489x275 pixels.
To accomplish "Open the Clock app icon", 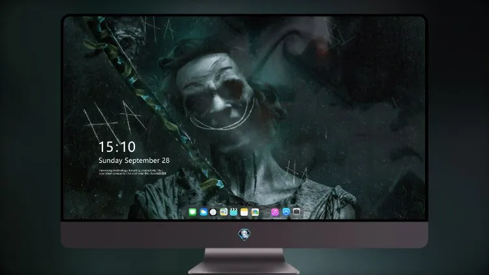I will 213,212.
